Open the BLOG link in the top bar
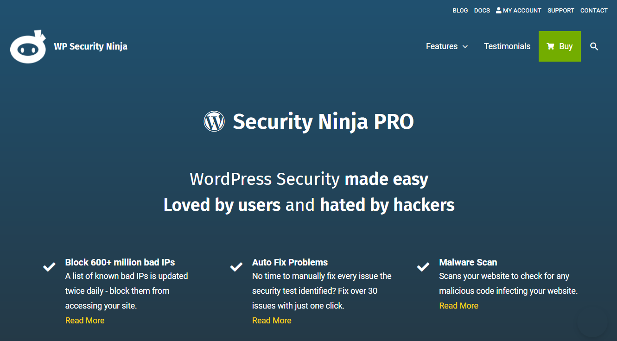Screen dimensions: 617x341 point(460,10)
